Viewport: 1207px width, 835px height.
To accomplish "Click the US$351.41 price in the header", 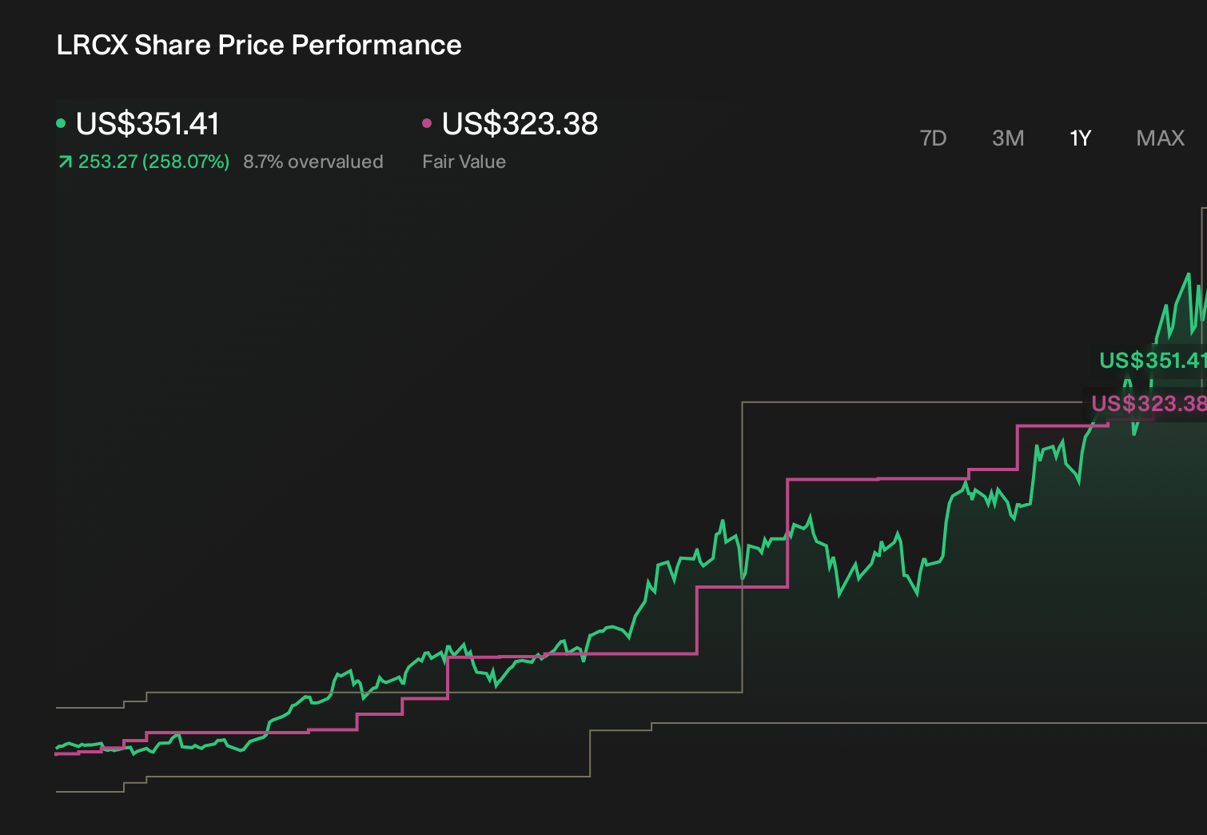I will 147,124.
